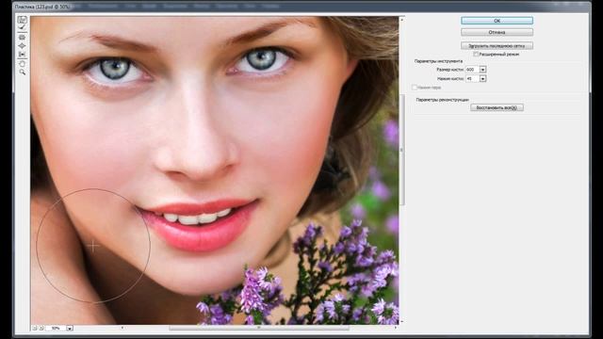Click the zoom-out minus button at bottom left

coord(34,328)
